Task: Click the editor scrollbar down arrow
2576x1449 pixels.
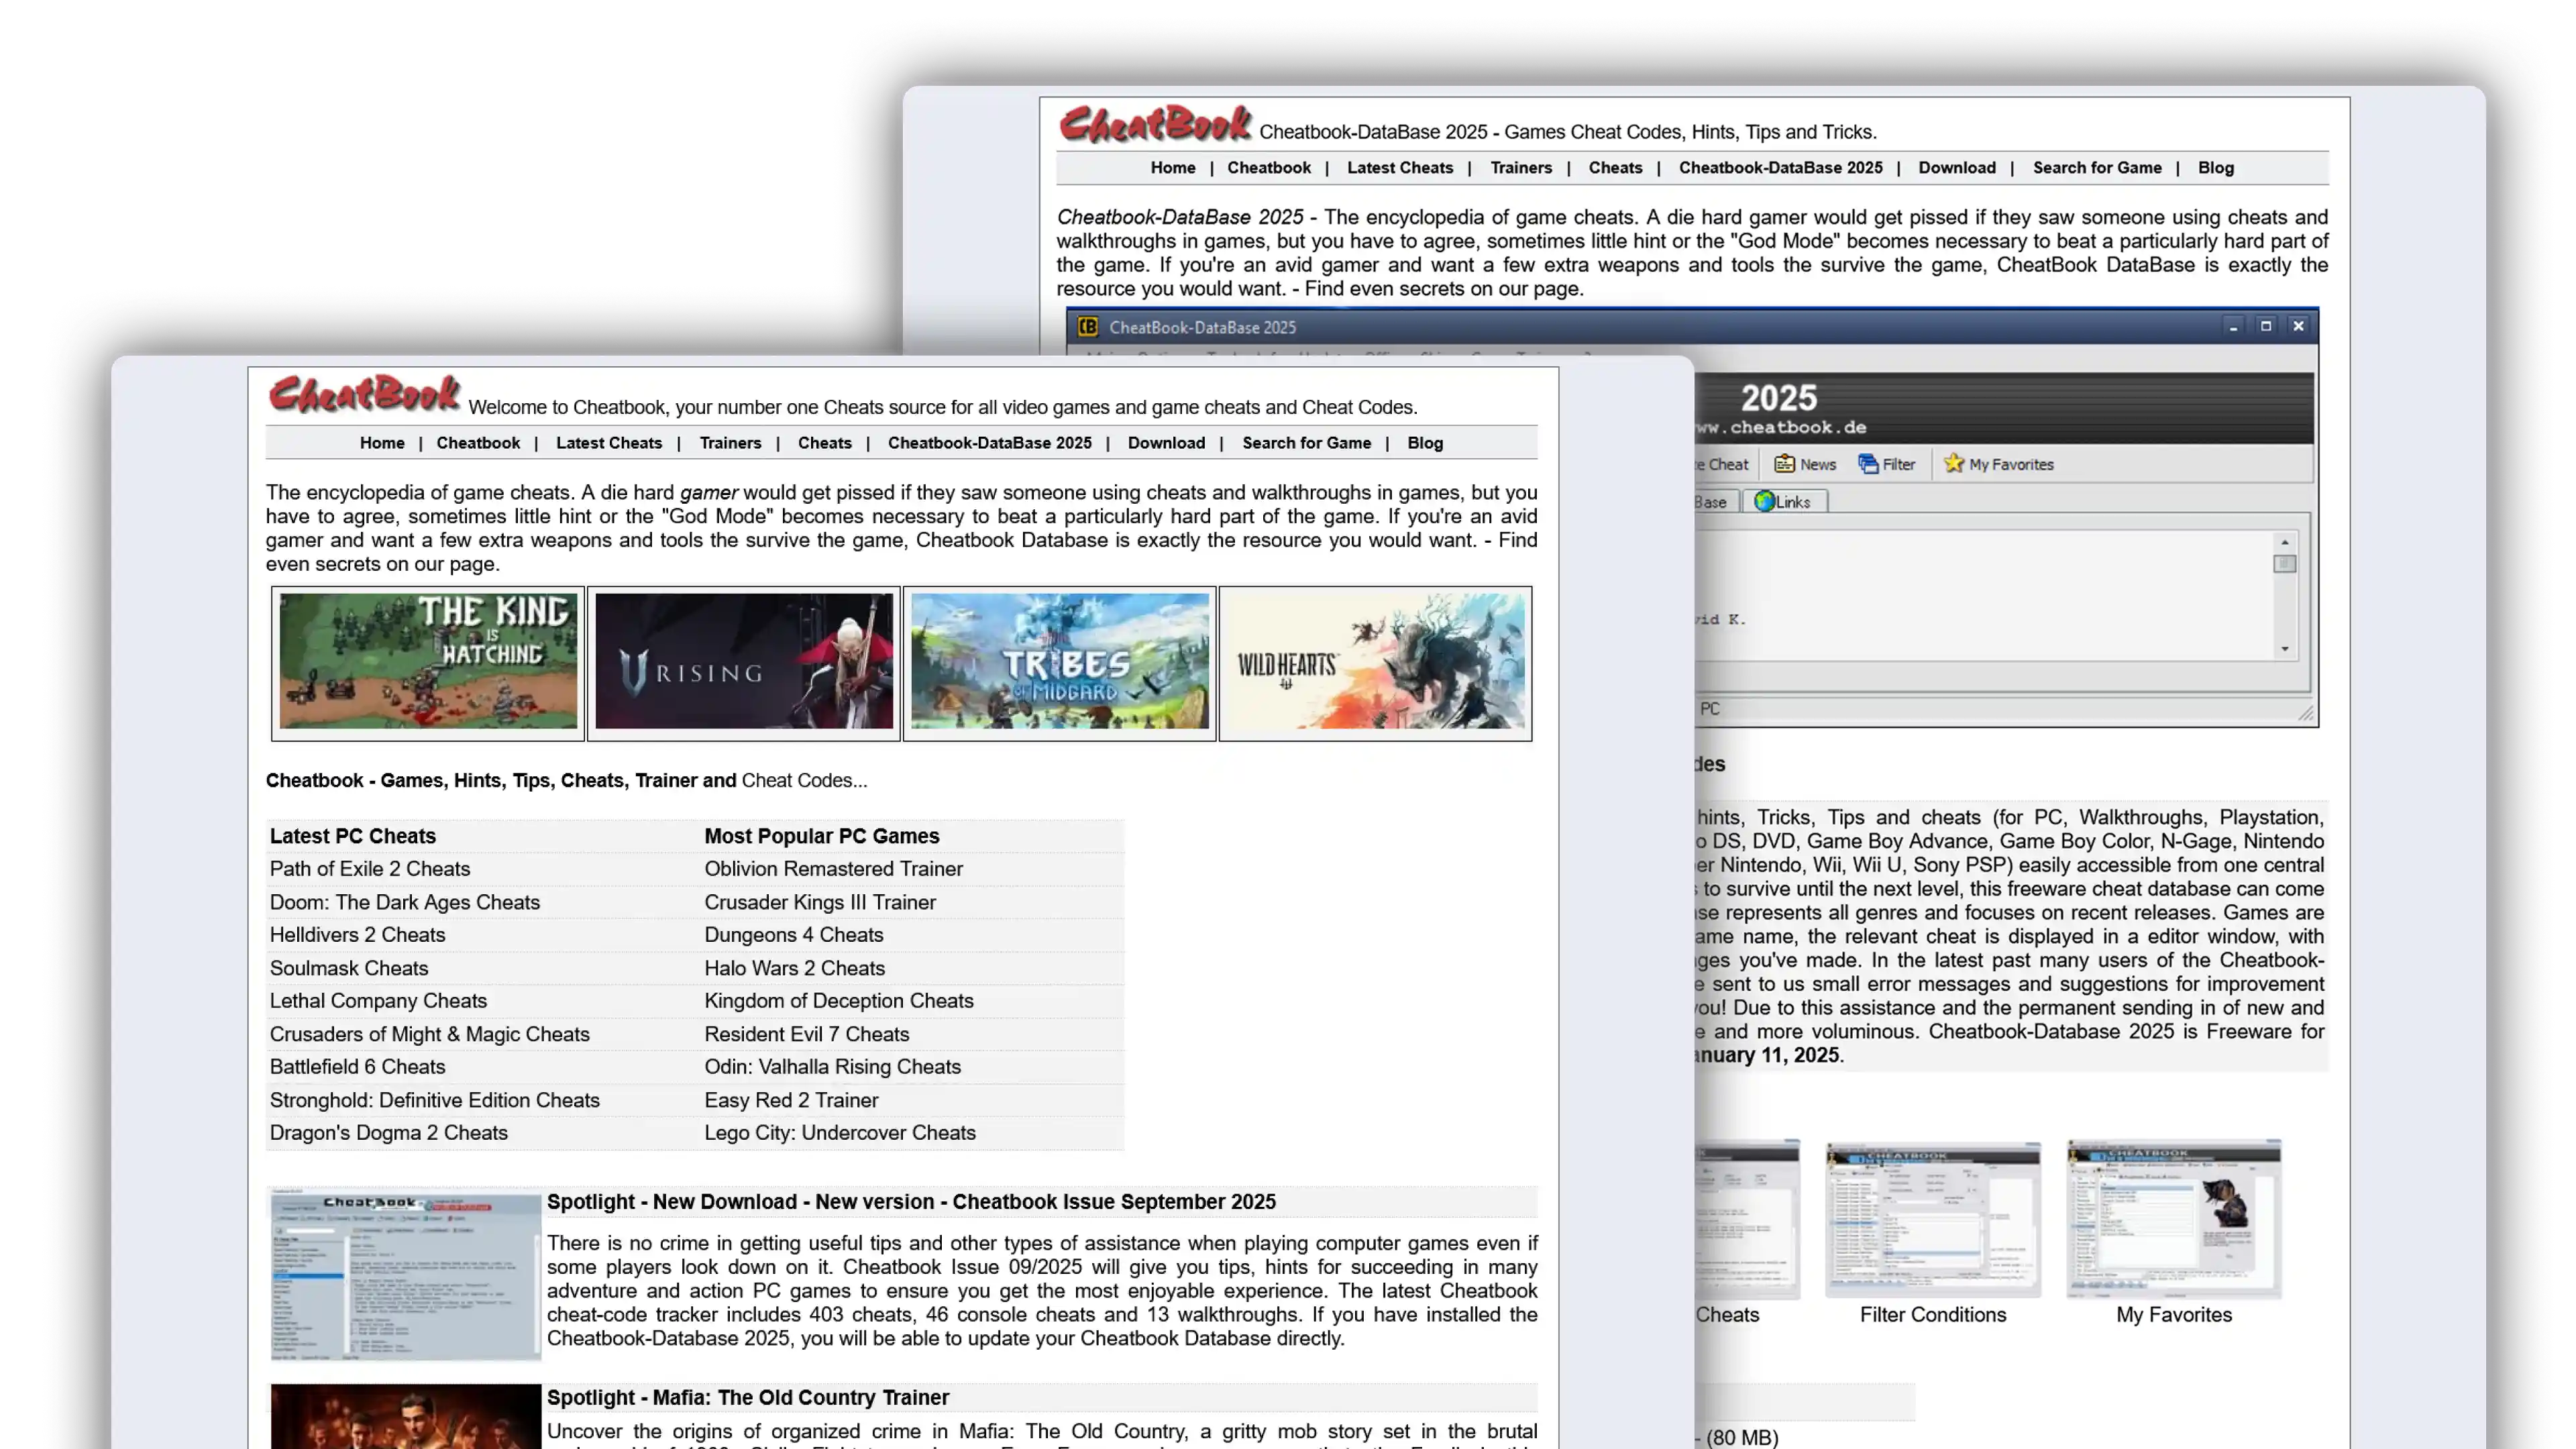Action: tap(2285, 649)
